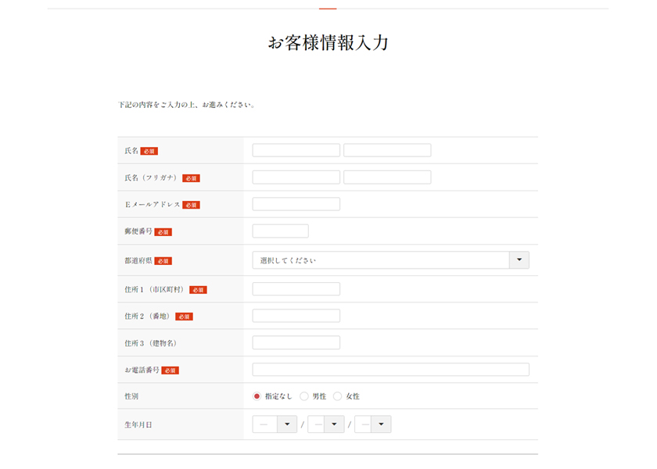Click the 住所1 city input field
Image resolution: width=657 pixels, height=469 pixels.
point(296,288)
